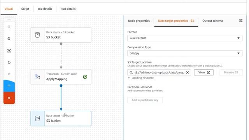This screenshot has height=140, width=249.
Task: Open the Format dropdown showing Glue Parquet
Action: [x=185, y=38]
